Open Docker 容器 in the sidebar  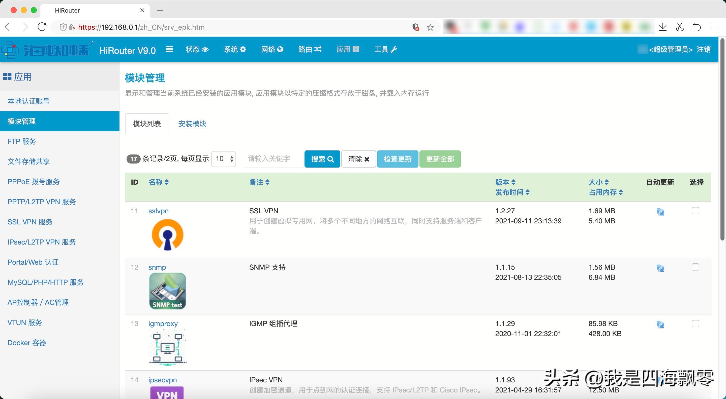(x=27, y=342)
